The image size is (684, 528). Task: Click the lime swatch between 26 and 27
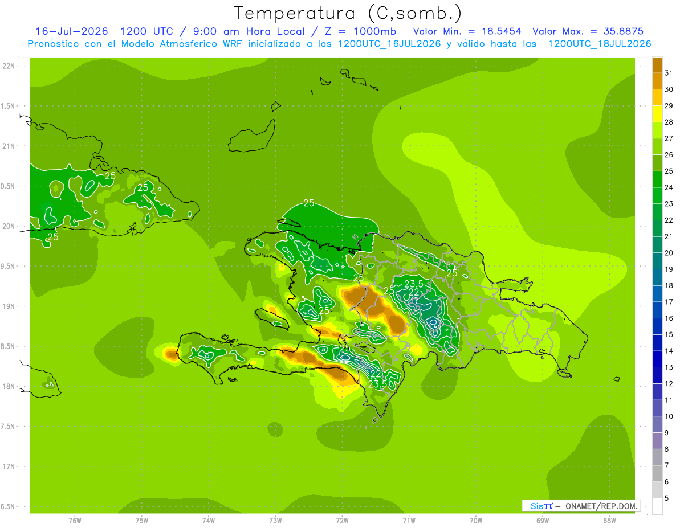657,146
